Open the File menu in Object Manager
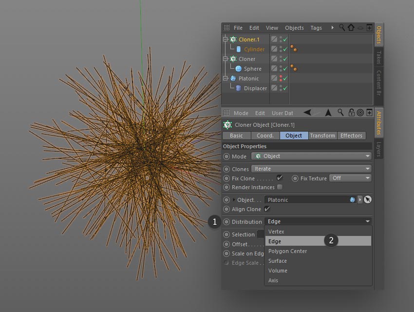The image size is (414, 312). [238, 28]
